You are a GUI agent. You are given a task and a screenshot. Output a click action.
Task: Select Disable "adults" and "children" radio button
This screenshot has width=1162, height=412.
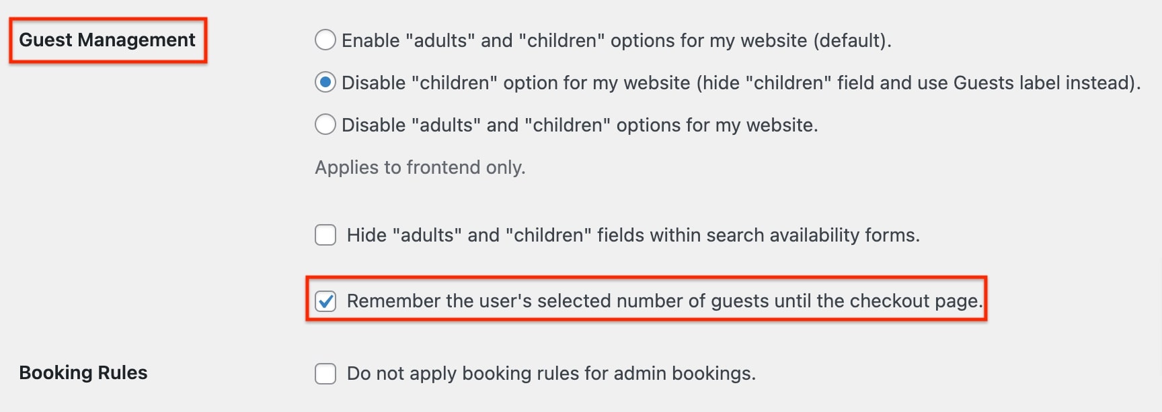(325, 125)
